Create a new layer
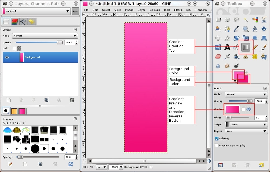Viewport: 270px width, 172px height. [8, 100]
